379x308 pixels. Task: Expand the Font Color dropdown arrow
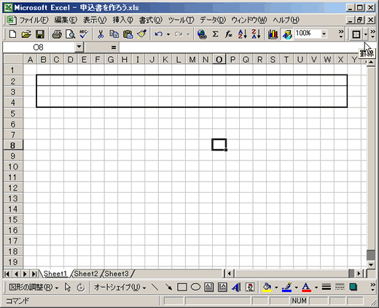click(316, 288)
